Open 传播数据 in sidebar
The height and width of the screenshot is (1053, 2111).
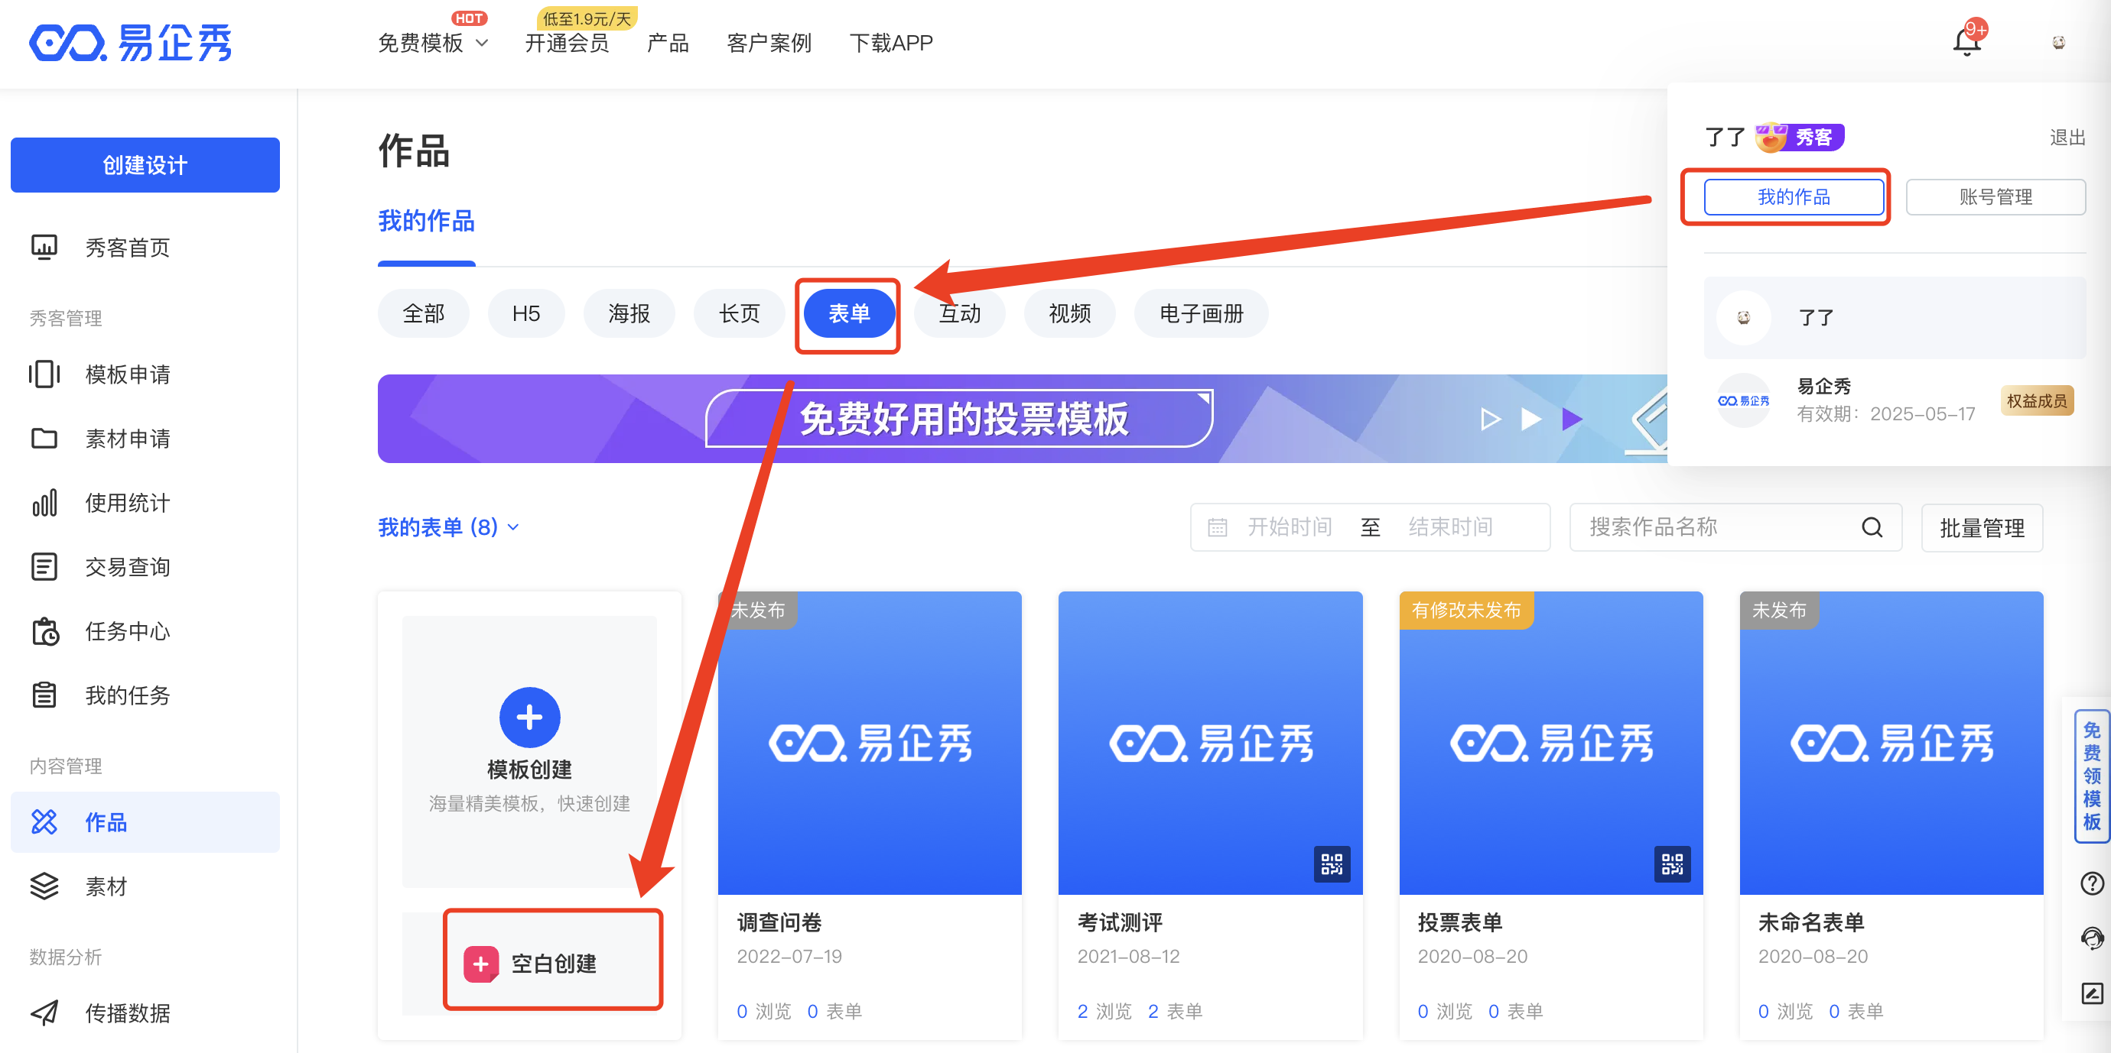[145, 1014]
